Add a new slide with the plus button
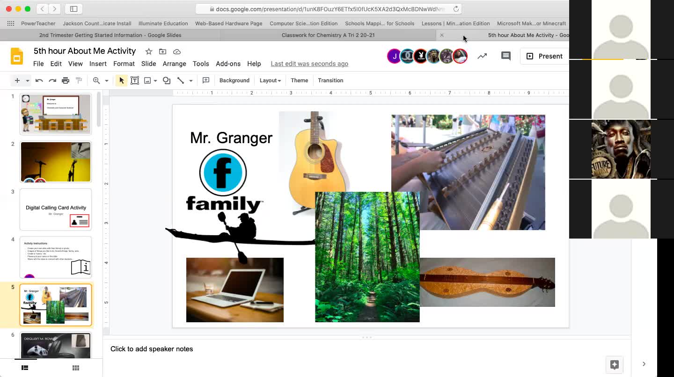The width and height of the screenshot is (674, 377). pos(17,80)
